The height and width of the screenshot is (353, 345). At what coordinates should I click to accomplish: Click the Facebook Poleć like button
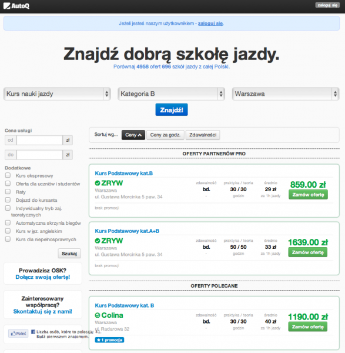click(x=18, y=334)
